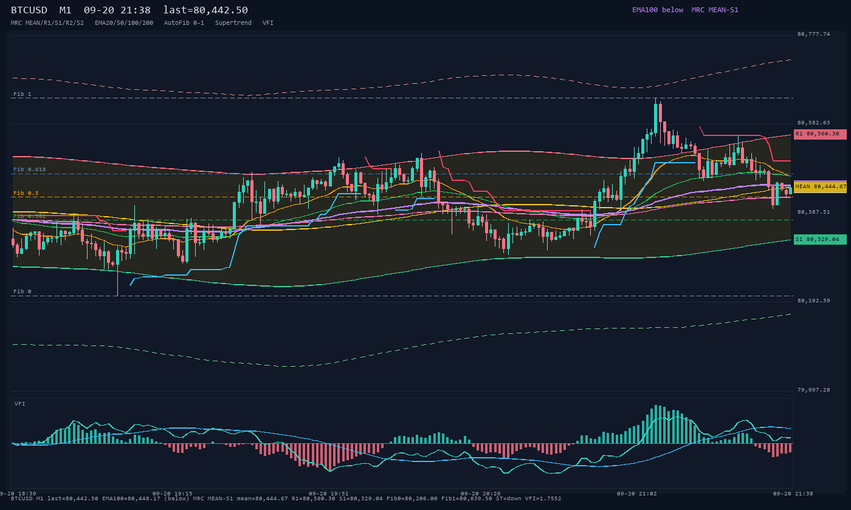Viewport: 851px width, 510px height.
Task: Click the 09-20 21:02 time axis label
Action: click(x=636, y=494)
